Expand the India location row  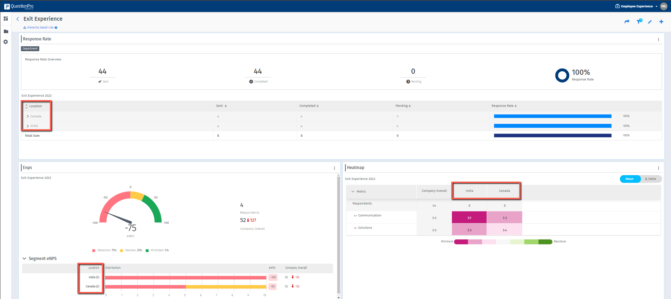click(28, 126)
